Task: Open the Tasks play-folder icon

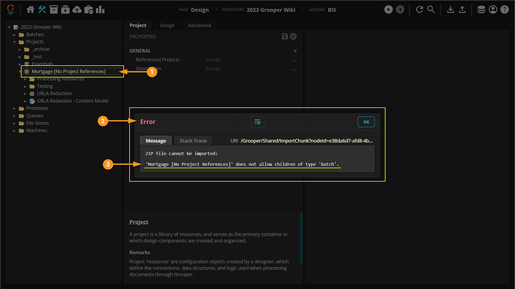Action: (65, 9)
